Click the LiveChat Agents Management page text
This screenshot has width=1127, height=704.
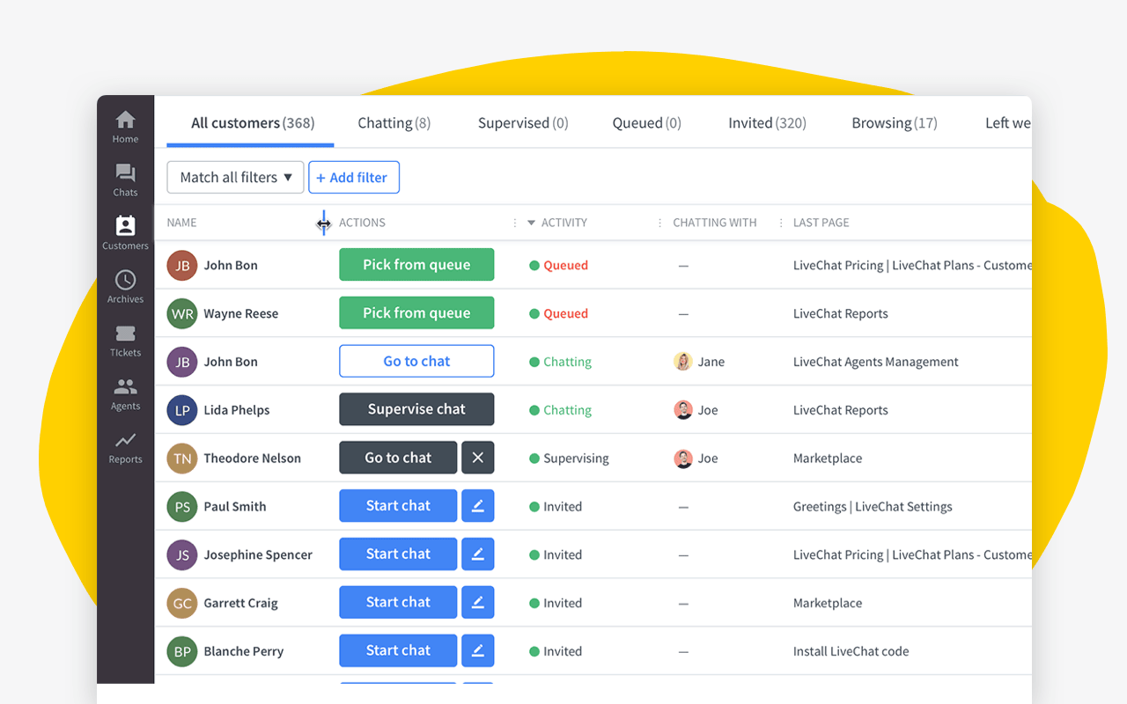pos(875,362)
